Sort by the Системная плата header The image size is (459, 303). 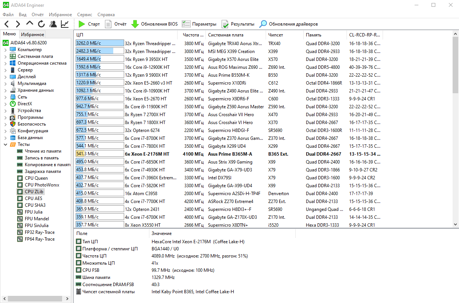click(x=236, y=35)
